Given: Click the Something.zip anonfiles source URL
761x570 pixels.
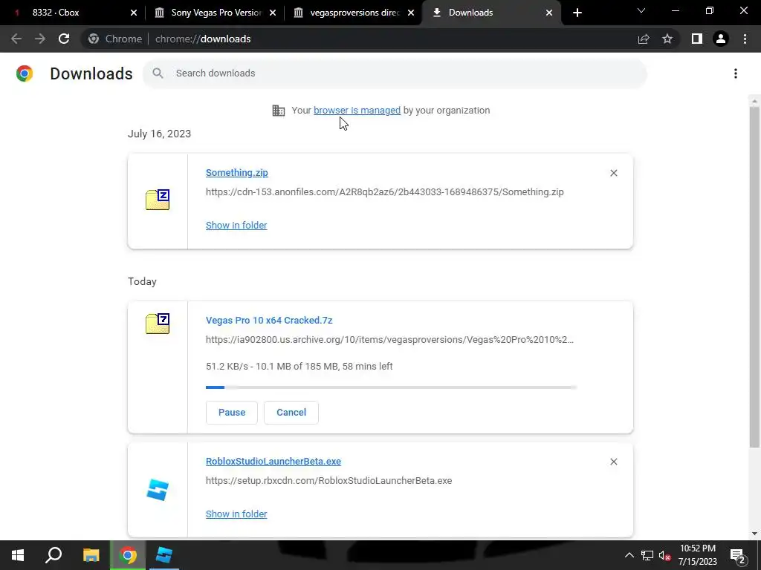Looking at the screenshot, I should pos(385,192).
